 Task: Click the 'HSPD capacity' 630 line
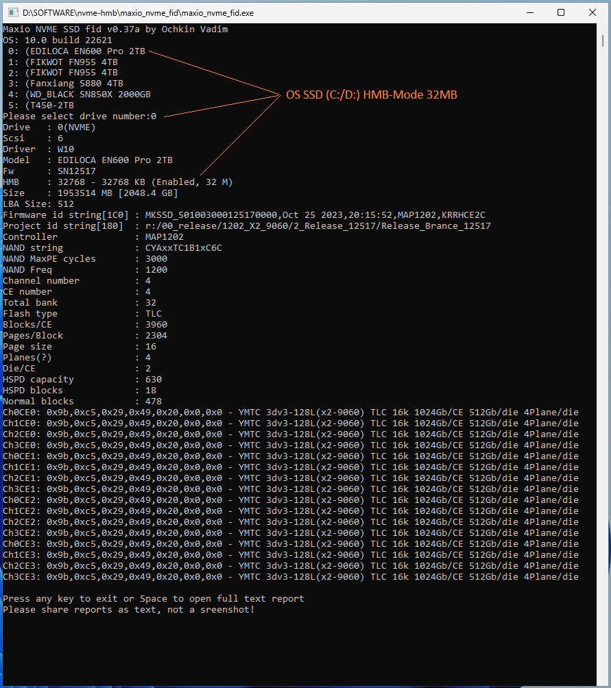tap(82, 380)
